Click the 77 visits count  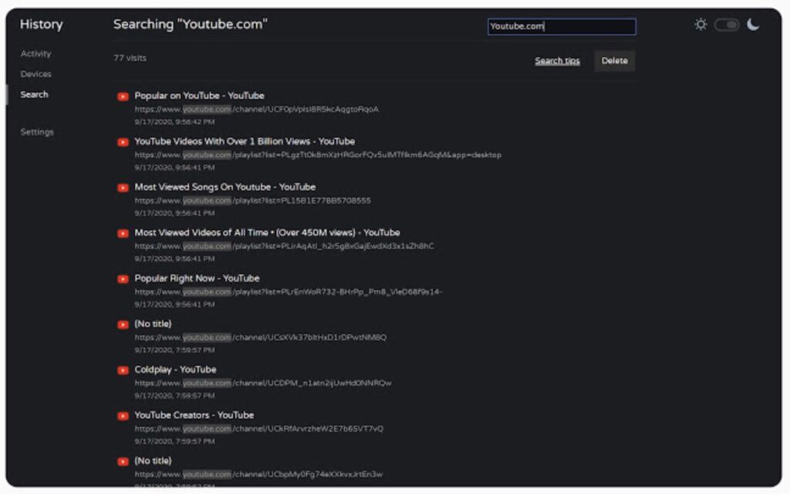point(130,58)
